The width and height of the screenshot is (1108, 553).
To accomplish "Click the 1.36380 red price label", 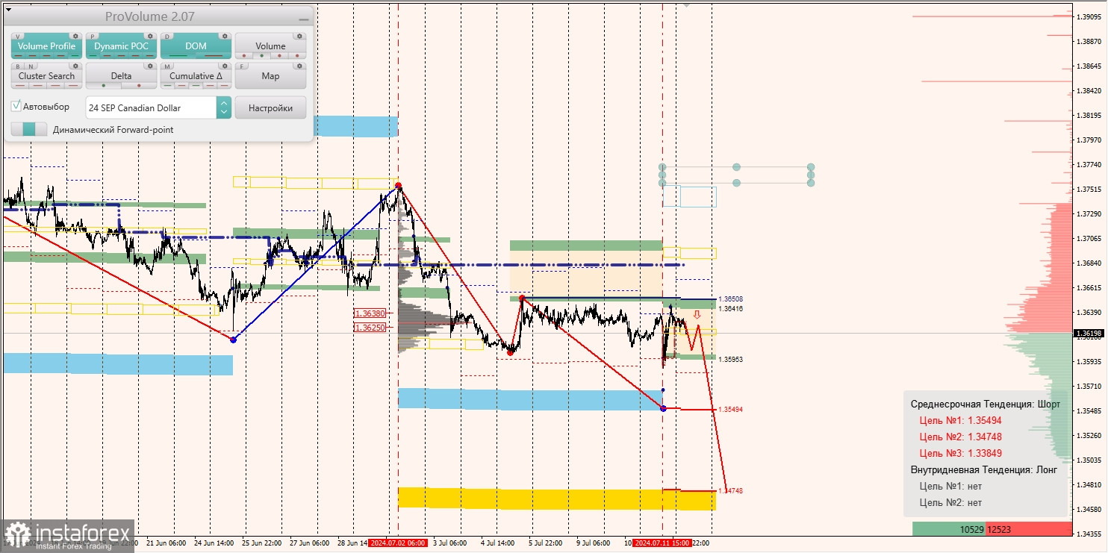I will point(370,313).
